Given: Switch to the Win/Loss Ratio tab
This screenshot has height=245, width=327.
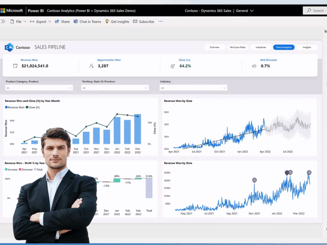Looking at the screenshot, I should pos(238,47).
